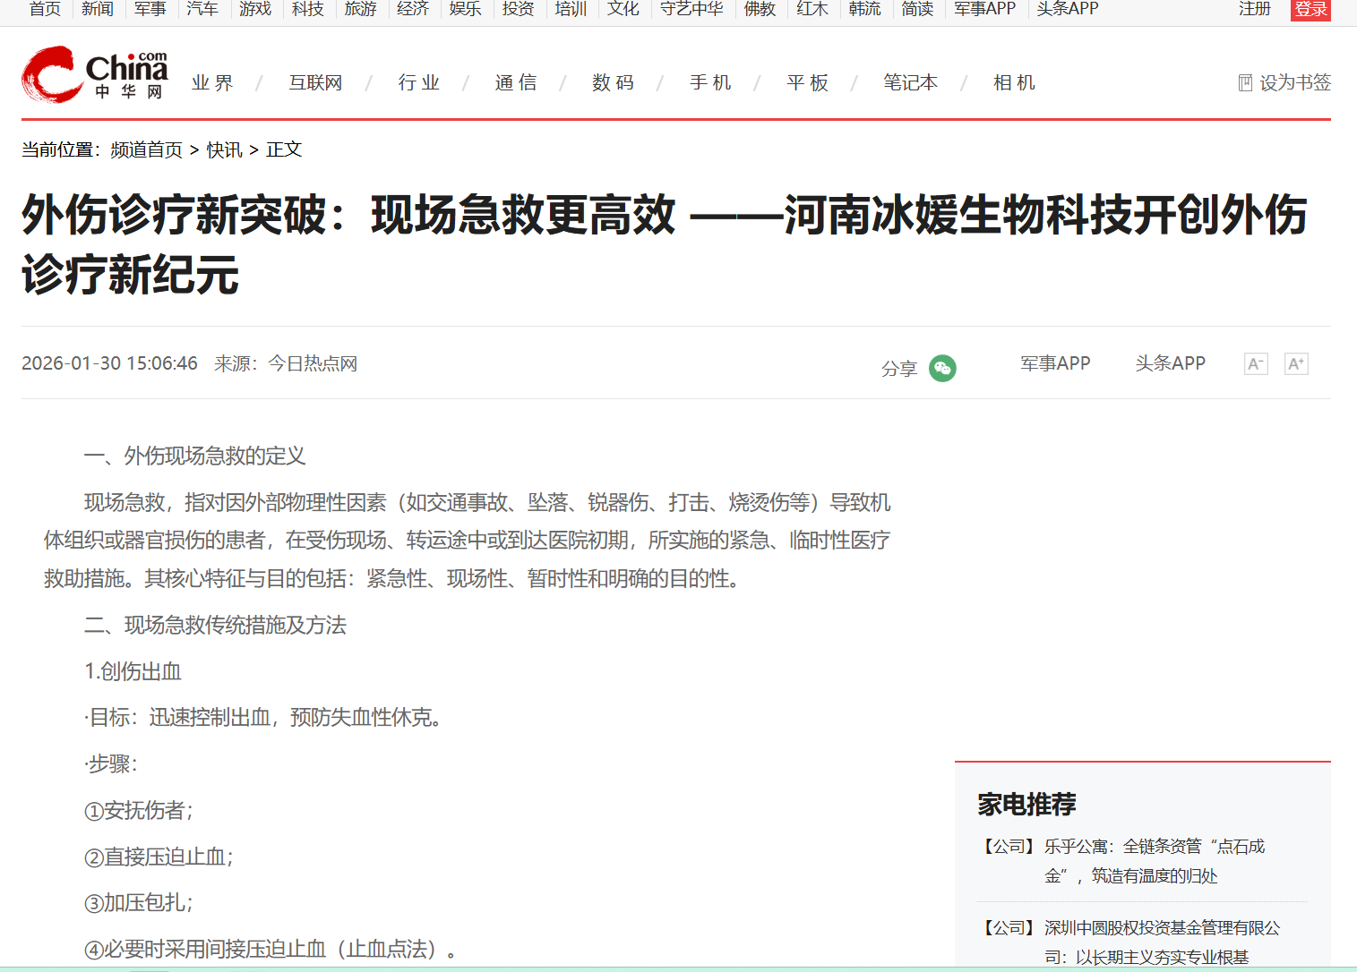Open the 科技 menu item
This screenshot has width=1357, height=972.
pos(307,9)
